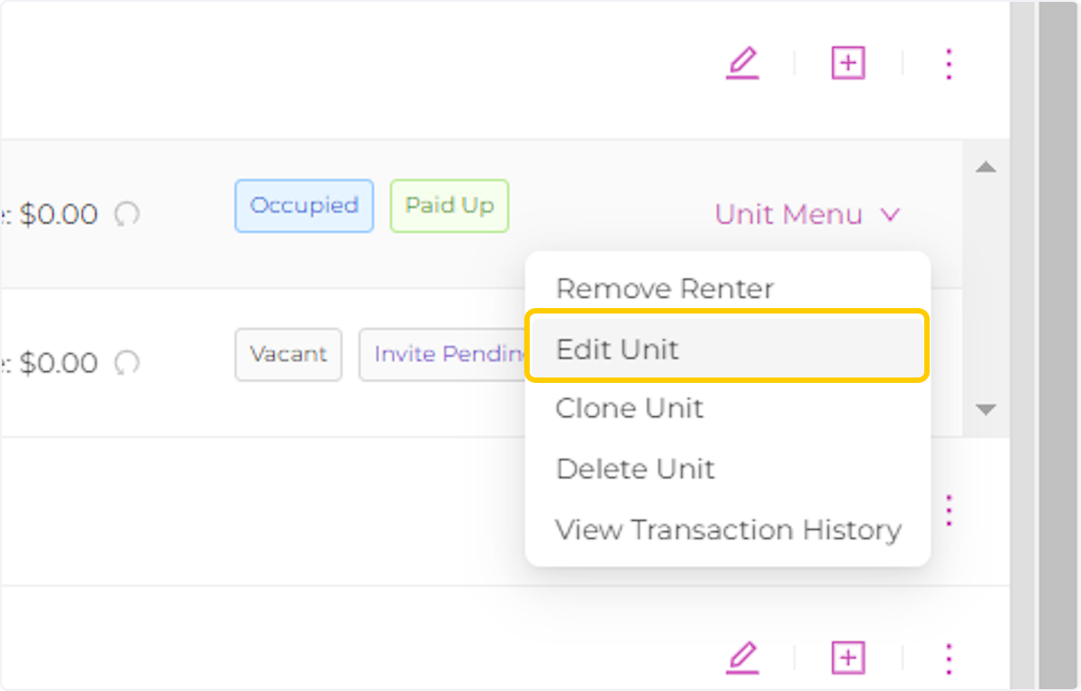Expand the Unit Menu dropdown
The image size is (1081, 691).
point(806,214)
